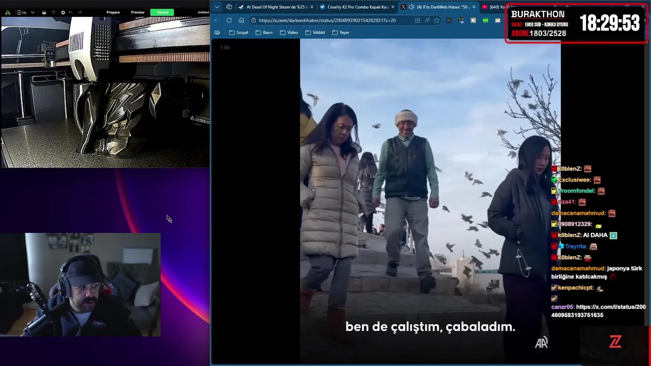Open the Basın bookmarks folder
651x366 pixels.
(x=264, y=33)
